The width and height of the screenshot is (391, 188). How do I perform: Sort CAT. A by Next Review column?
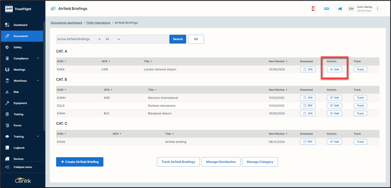[278, 61]
